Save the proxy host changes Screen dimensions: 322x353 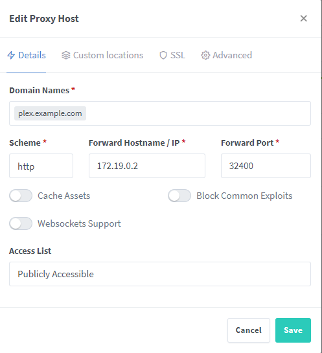coord(293,330)
